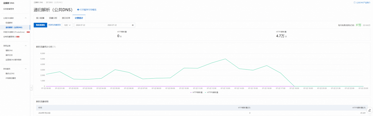The height and width of the screenshot is (116, 373).
Task: Click the start date input field
Action: click(x=87, y=25)
